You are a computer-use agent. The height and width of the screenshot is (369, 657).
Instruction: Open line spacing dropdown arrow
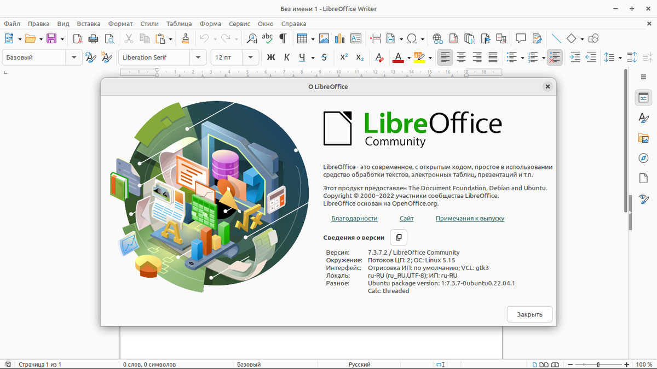[620, 57]
